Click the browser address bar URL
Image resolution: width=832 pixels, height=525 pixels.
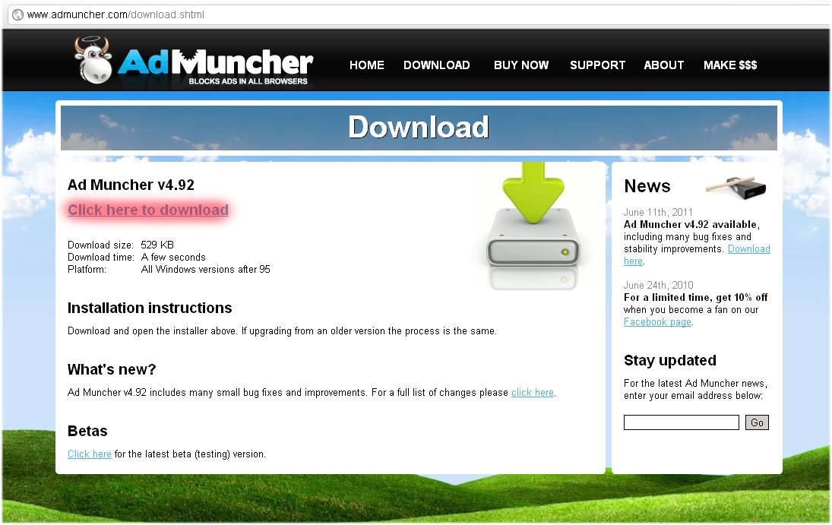[x=115, y=15]
